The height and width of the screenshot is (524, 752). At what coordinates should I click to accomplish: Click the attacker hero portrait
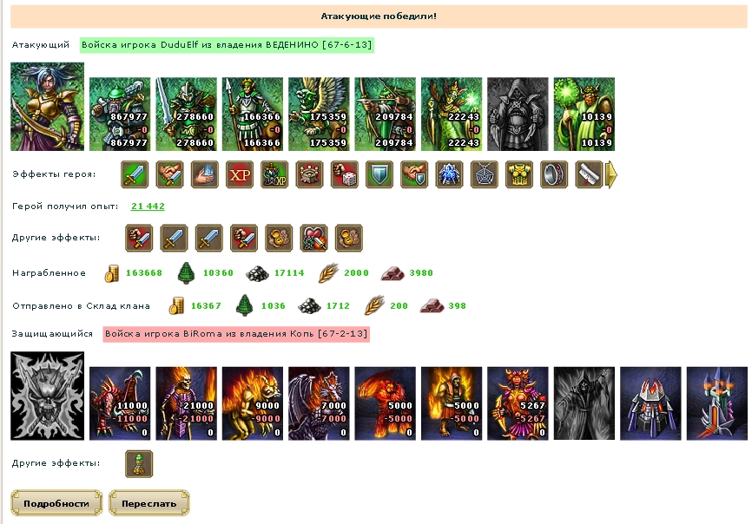click(48, 107)
